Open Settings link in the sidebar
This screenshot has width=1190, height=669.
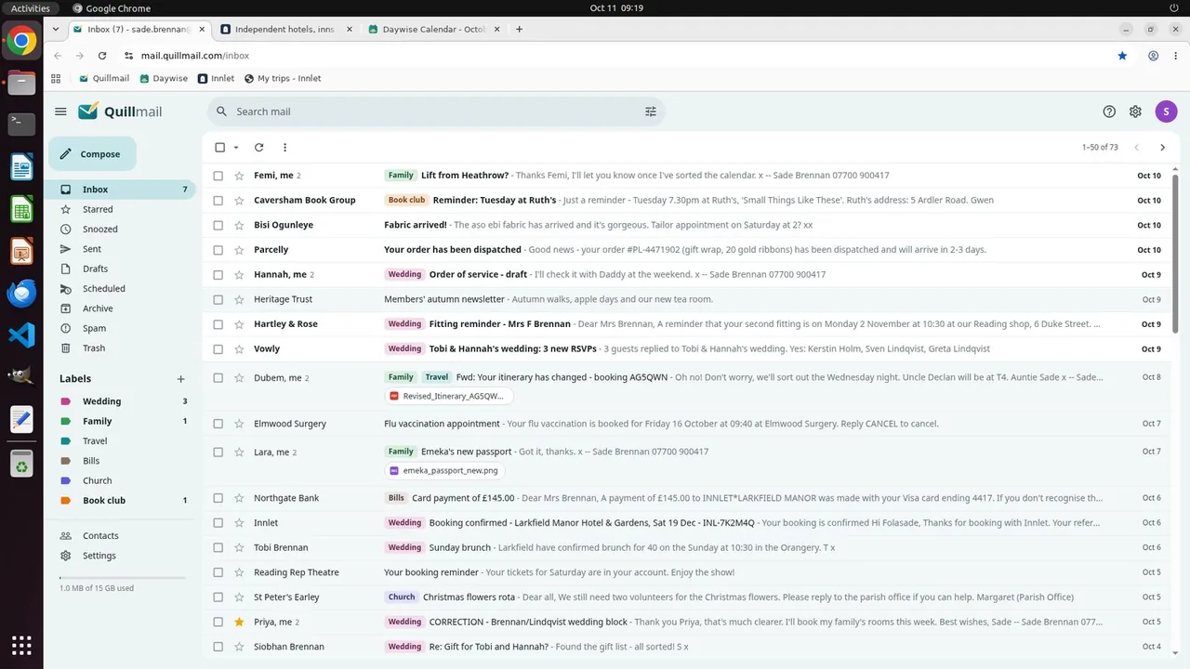[x=121, y=556]
